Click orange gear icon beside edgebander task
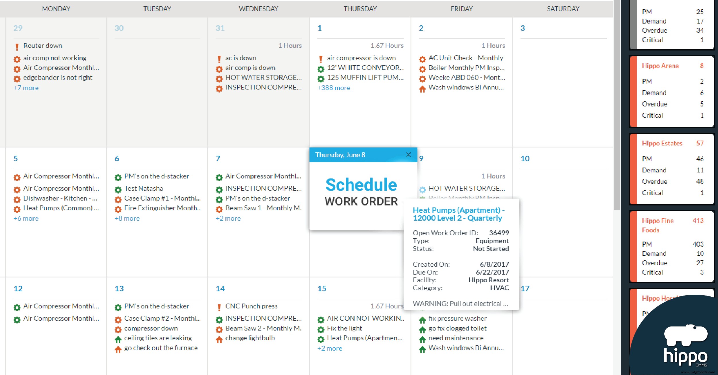The width and height of the screenshot is (718, 375). [x=17, y=78]
